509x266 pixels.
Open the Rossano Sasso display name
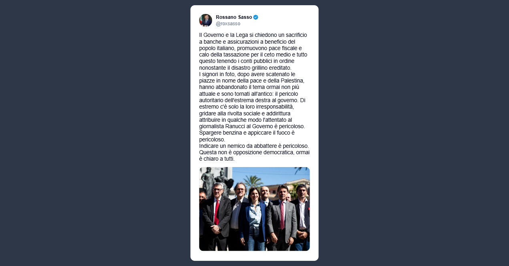pyautogui.click(x=234, y=17)
